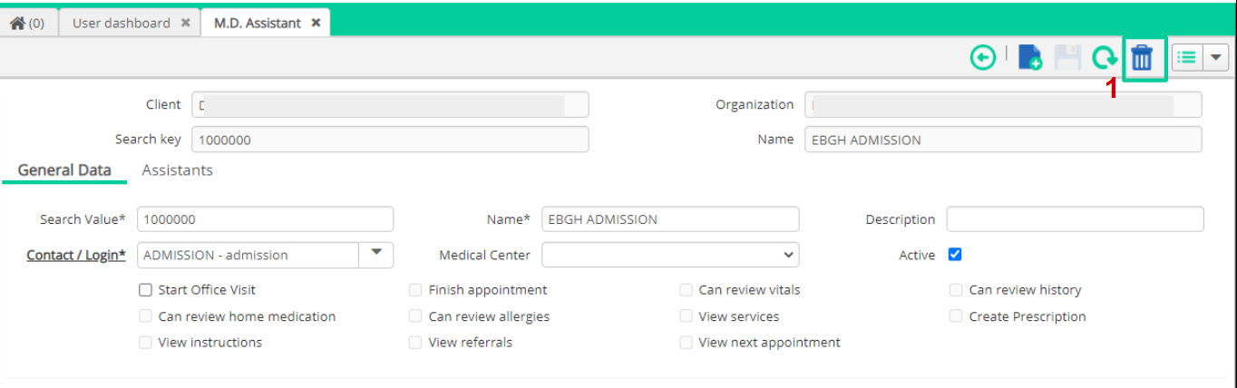Viewport: 1237px width, 388px height.
Task: Enable the Start Office Visit checkbox
Action: click(145, 290)
